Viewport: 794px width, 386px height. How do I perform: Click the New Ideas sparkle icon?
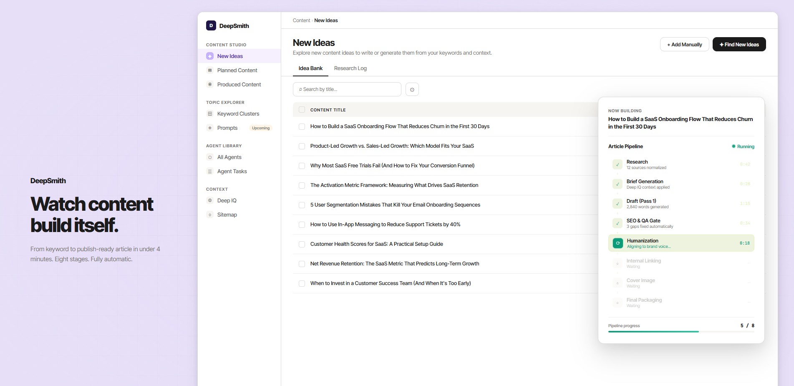click(210, 56)
